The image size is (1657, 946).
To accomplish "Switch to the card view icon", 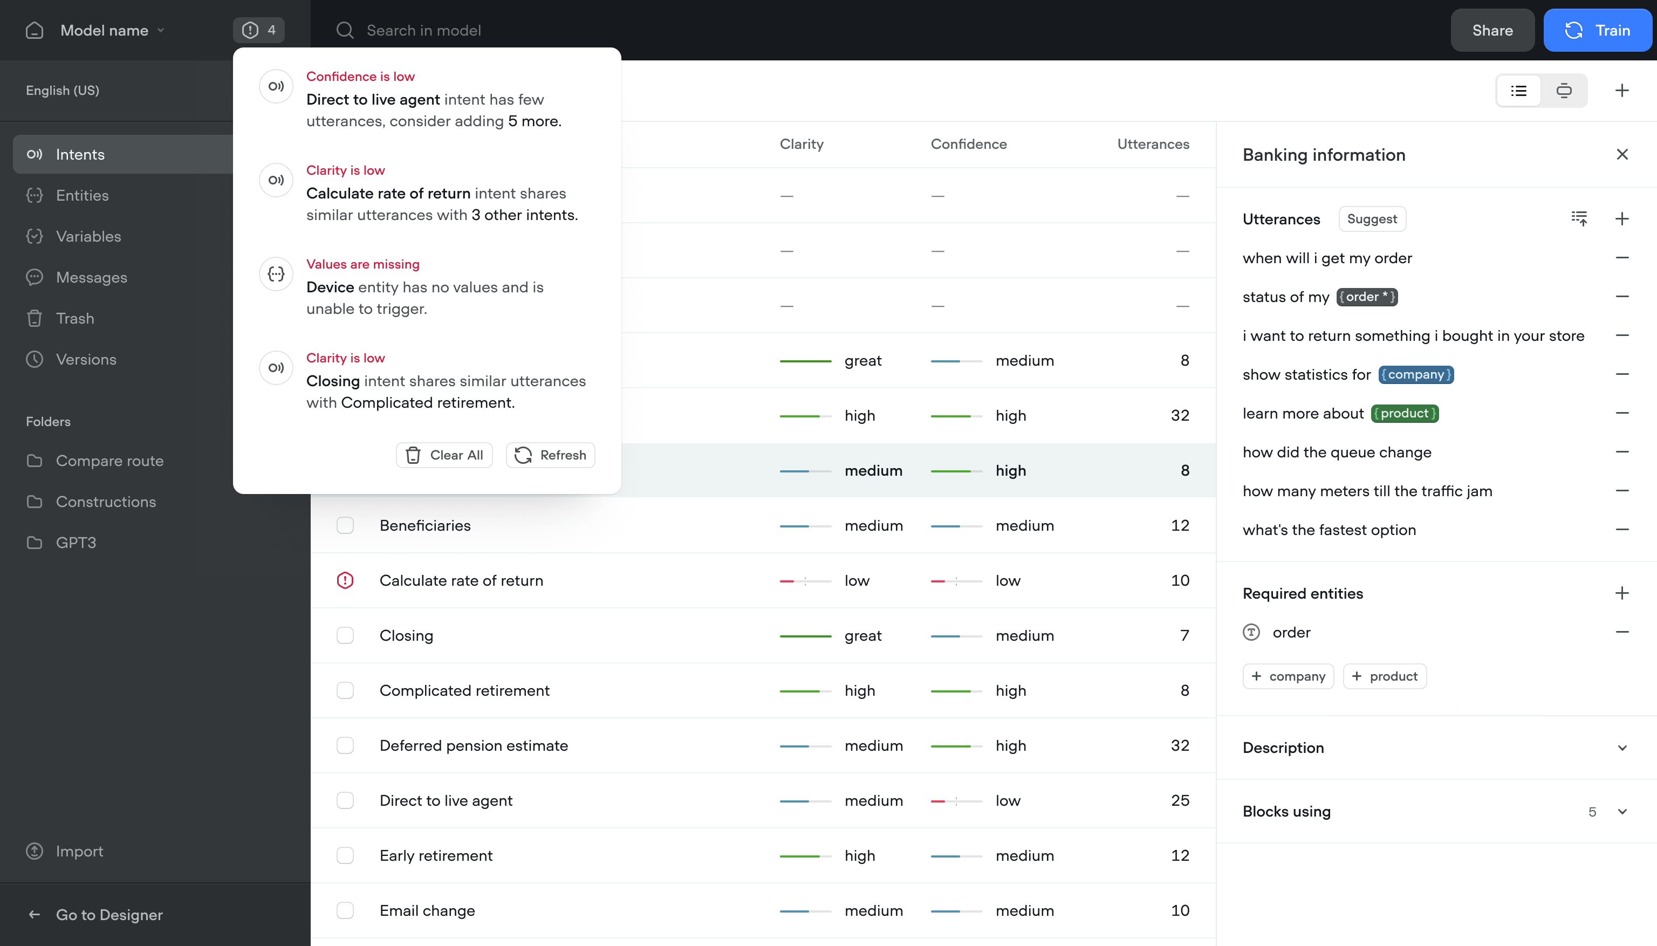I will (x=1564, y=90).
